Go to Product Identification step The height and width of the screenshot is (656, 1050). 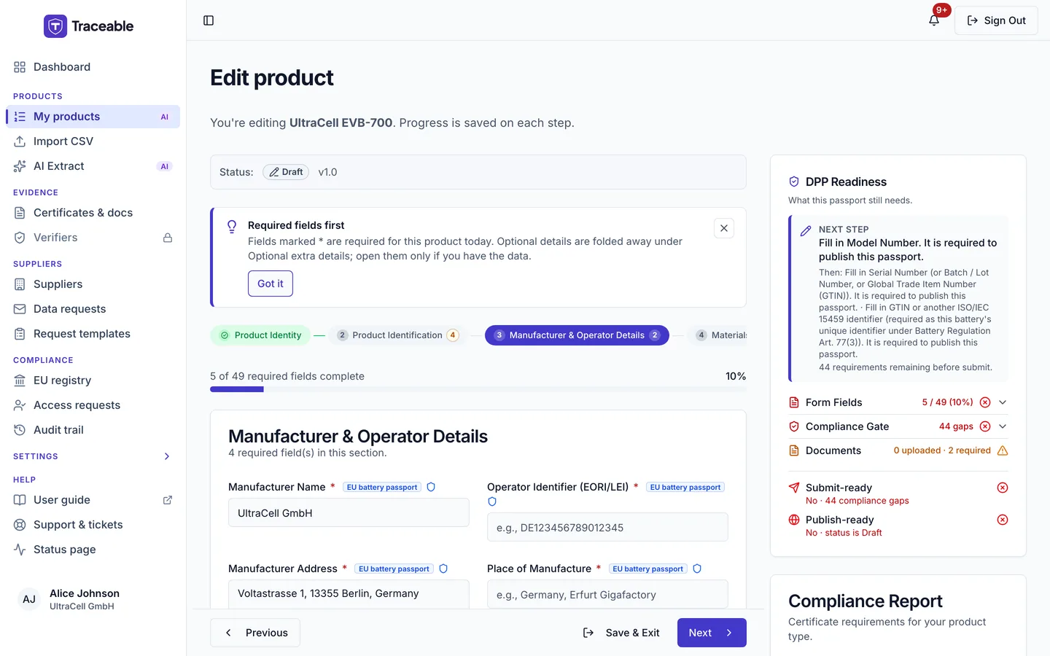(398, 335)
